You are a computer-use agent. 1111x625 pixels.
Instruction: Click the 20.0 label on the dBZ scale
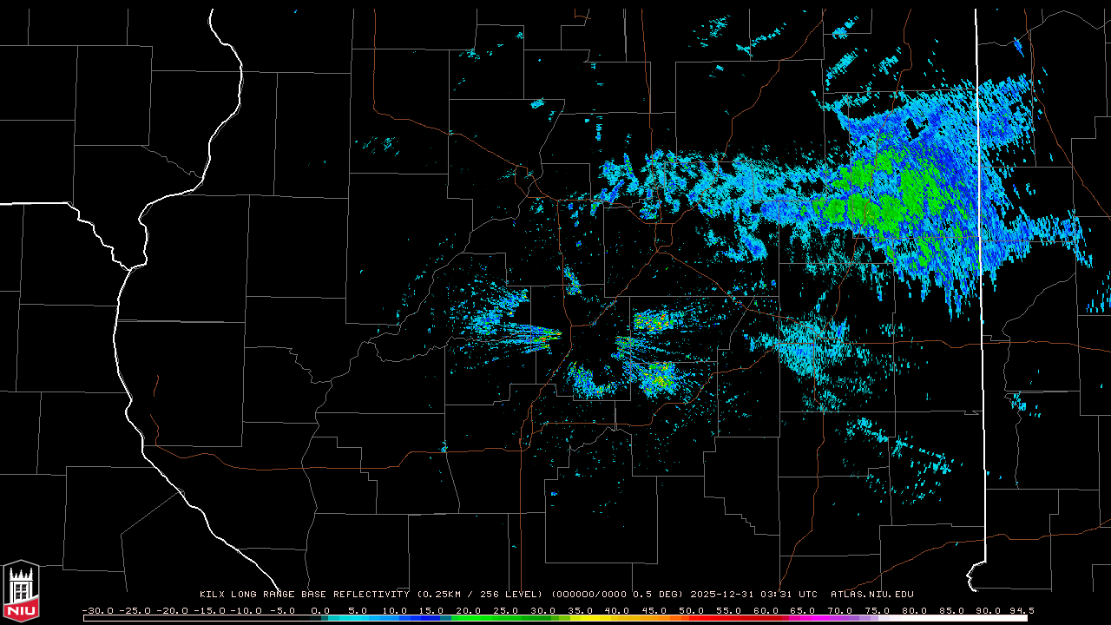(x=469, y=610)
